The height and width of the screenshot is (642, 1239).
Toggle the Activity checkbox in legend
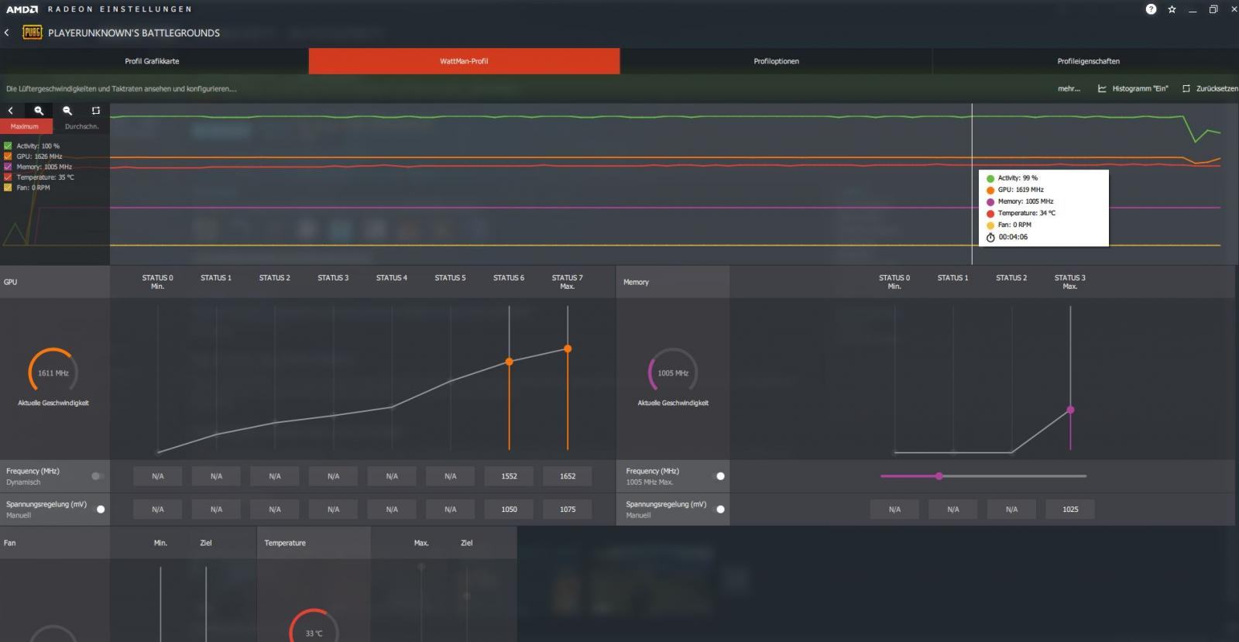[x=8, y=146]
